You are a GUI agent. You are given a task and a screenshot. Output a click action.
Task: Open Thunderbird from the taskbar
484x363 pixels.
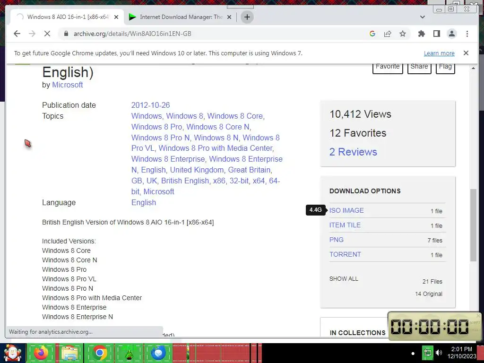158,353
